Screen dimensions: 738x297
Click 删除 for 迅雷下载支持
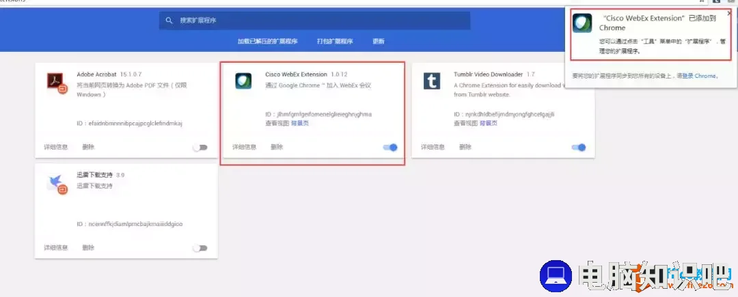coord(88,248)
